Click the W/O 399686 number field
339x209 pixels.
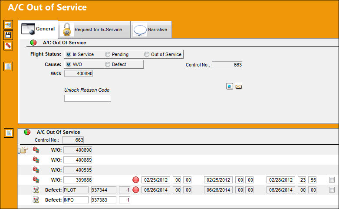pyautogui.click(x=78, y=180)
